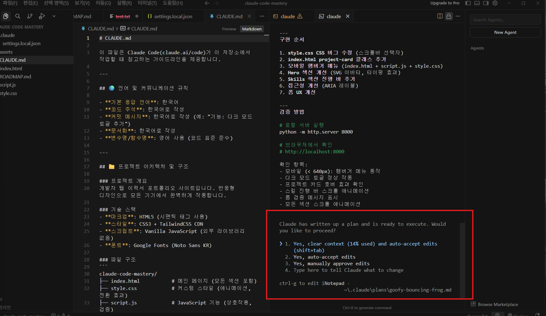Open settings.local.json in the file tree
The height and width of the screenshot is (316, 546).
tap(21, 43)
